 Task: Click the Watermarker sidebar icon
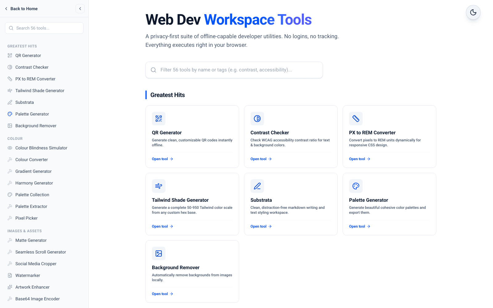(x=10, y=275)
